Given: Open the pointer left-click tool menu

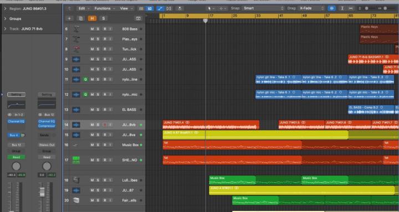Looking at the screenshot, I should [x=211, y=8].
